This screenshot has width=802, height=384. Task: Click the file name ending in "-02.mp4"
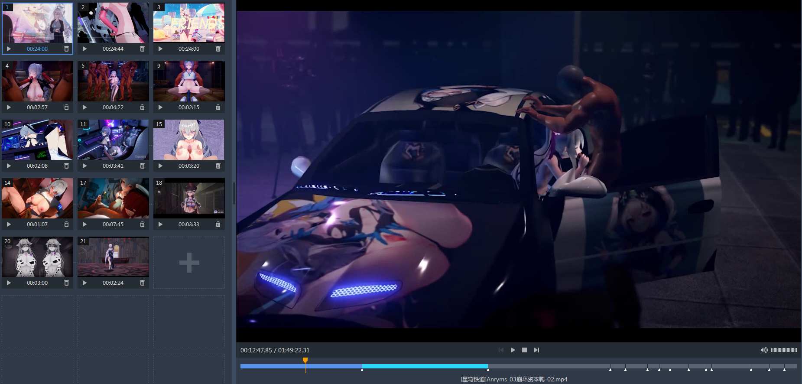514,379
